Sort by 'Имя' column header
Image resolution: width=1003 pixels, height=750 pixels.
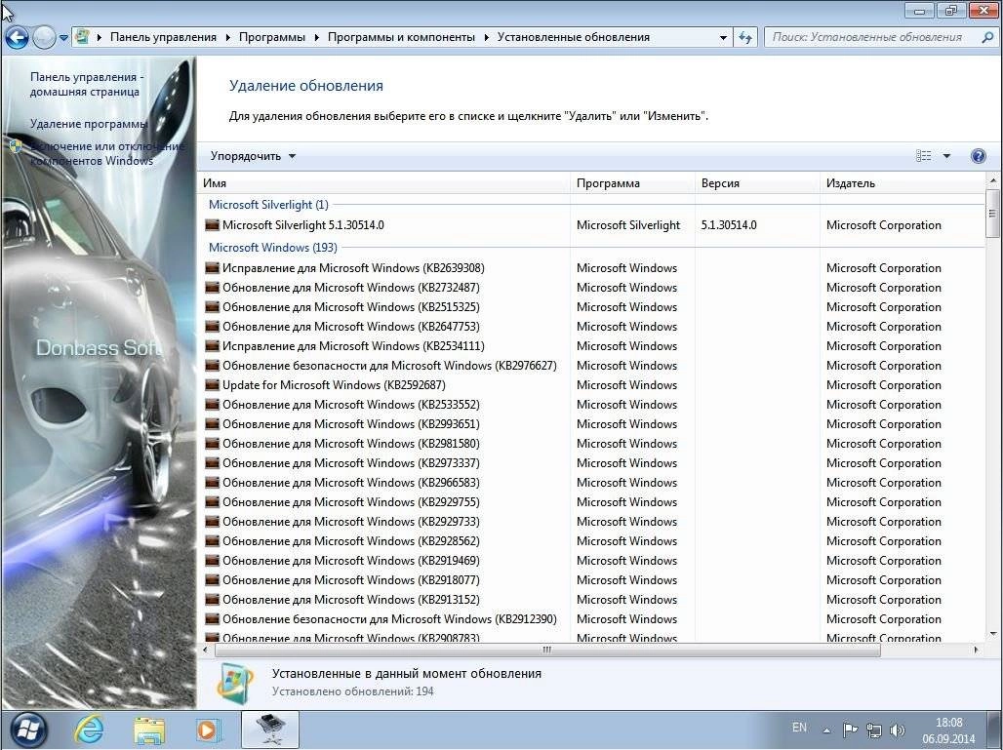click(383, 182)
